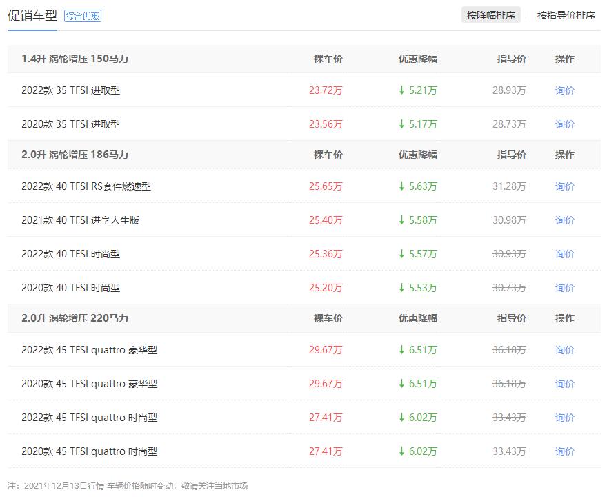The width and height of the screenshot is (607, 497).
Task: Select model name 2021款 40 TFSI 进享人生版
Action: click(x=81, y=220)
